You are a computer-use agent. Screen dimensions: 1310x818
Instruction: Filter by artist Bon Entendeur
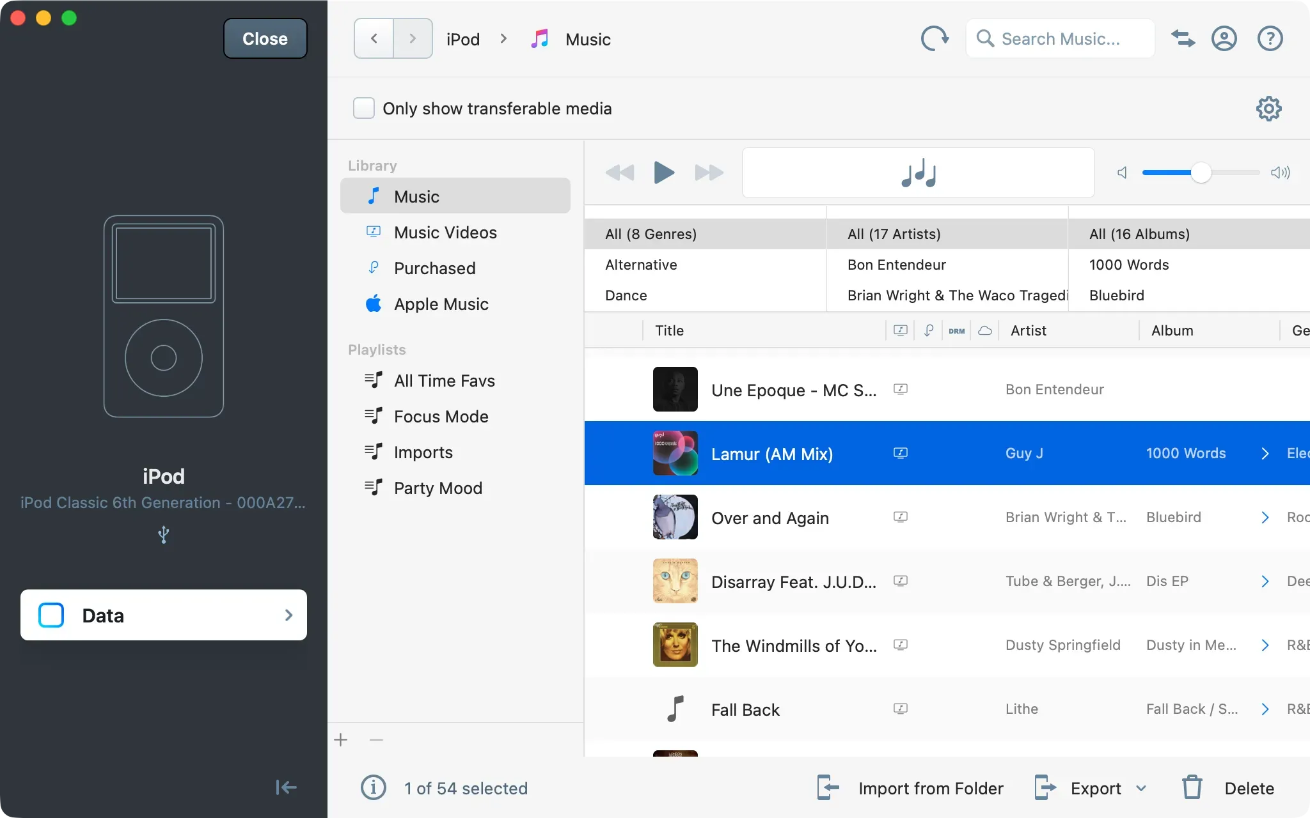[947, 265]
